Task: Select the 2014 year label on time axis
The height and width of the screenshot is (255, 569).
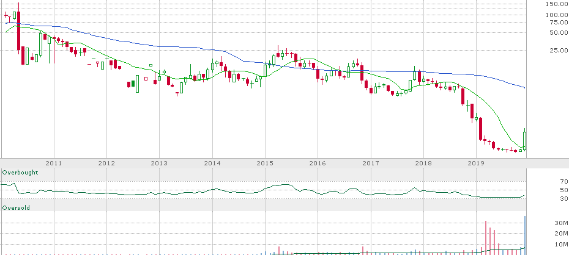Action: pos(212,163)
